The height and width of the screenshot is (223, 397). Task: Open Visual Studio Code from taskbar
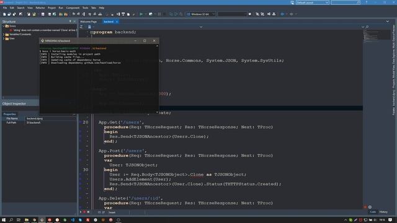(73, 220)
